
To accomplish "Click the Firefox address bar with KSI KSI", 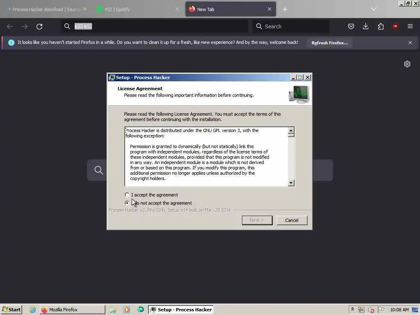I will [x=155, y=26].
